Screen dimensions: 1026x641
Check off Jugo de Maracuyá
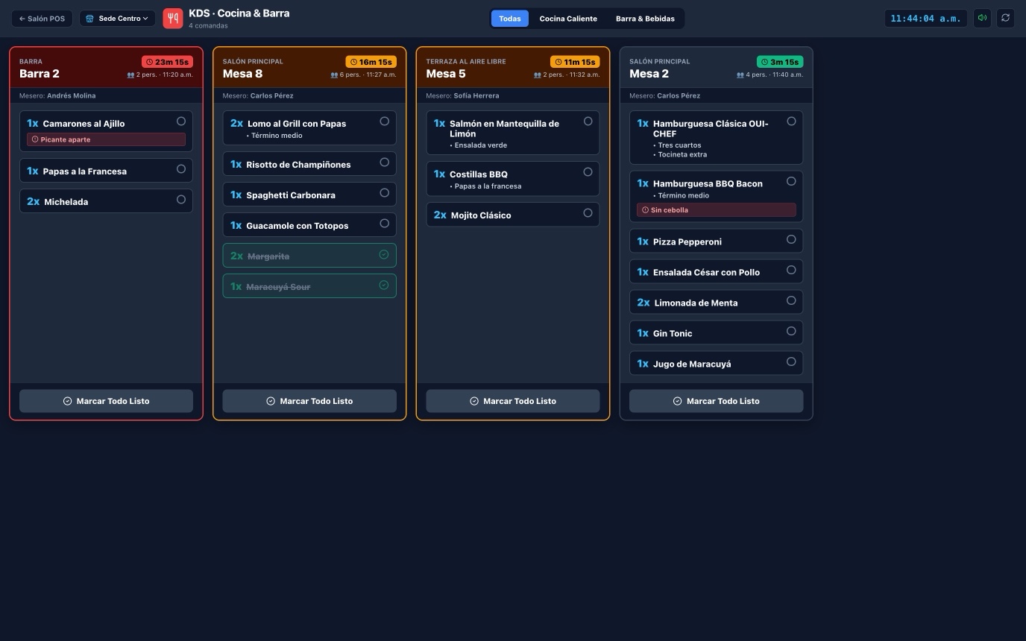pos(792,361)
